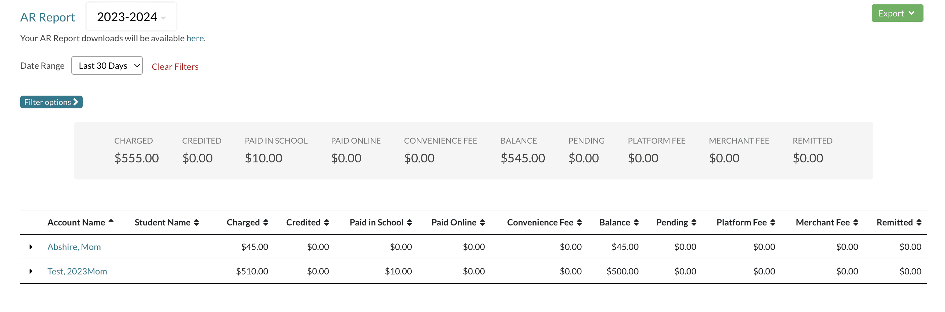The image size is (945, 312).
Task: Sort by Convenience Fee column
Action: tap(544, 222)
